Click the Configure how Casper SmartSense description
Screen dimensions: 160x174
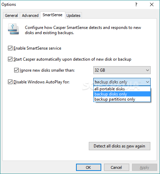coord(83,30)
